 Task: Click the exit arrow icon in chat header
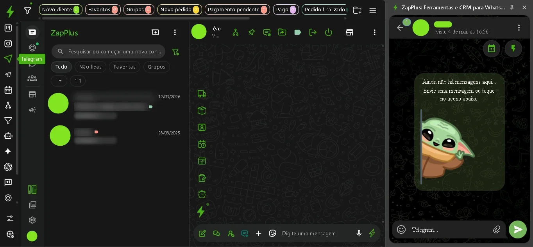click(x=313, y=32)
